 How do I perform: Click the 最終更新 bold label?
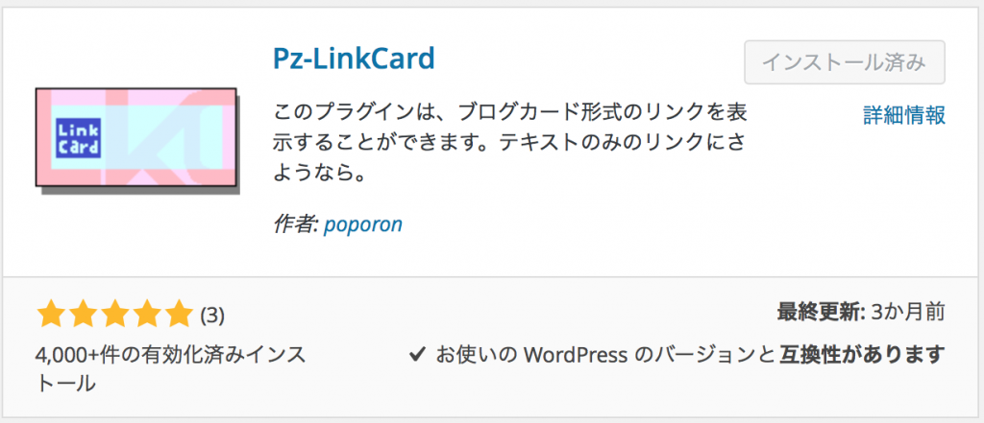pyautogui.click(x=822, y=312)
